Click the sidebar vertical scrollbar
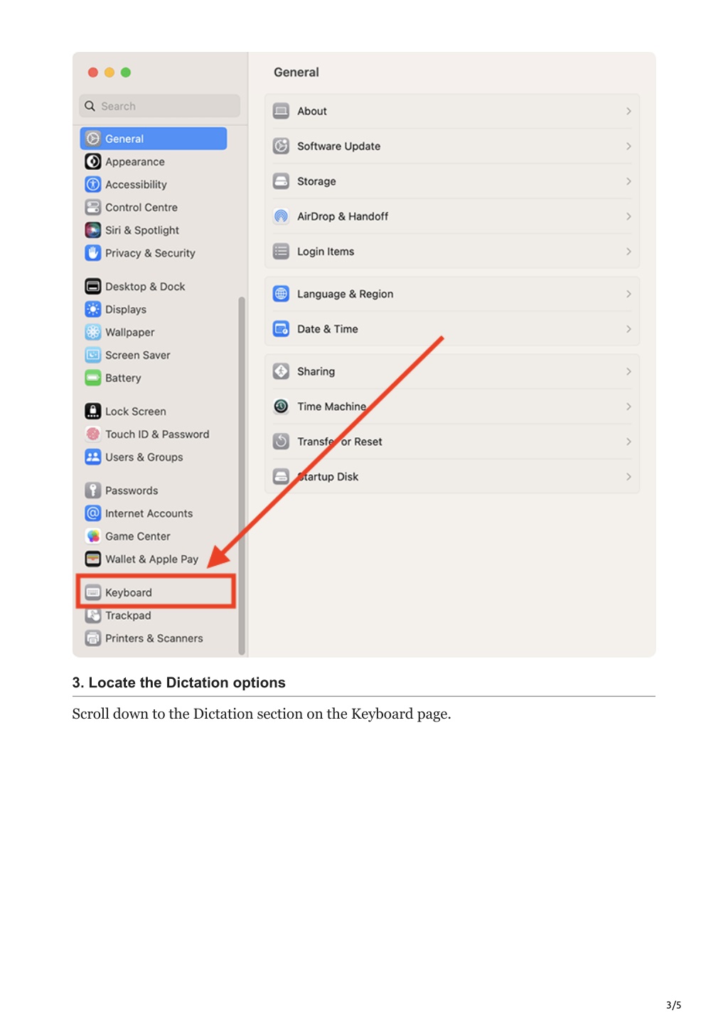 tap(242, 475)
